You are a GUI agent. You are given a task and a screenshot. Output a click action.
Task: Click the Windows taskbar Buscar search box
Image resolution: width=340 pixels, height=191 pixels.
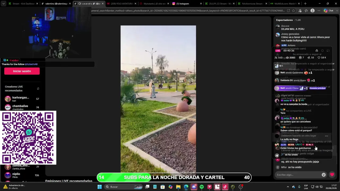point(123,187)
